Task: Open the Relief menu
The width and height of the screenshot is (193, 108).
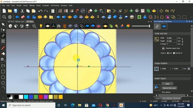Action: tap(38, 5)
